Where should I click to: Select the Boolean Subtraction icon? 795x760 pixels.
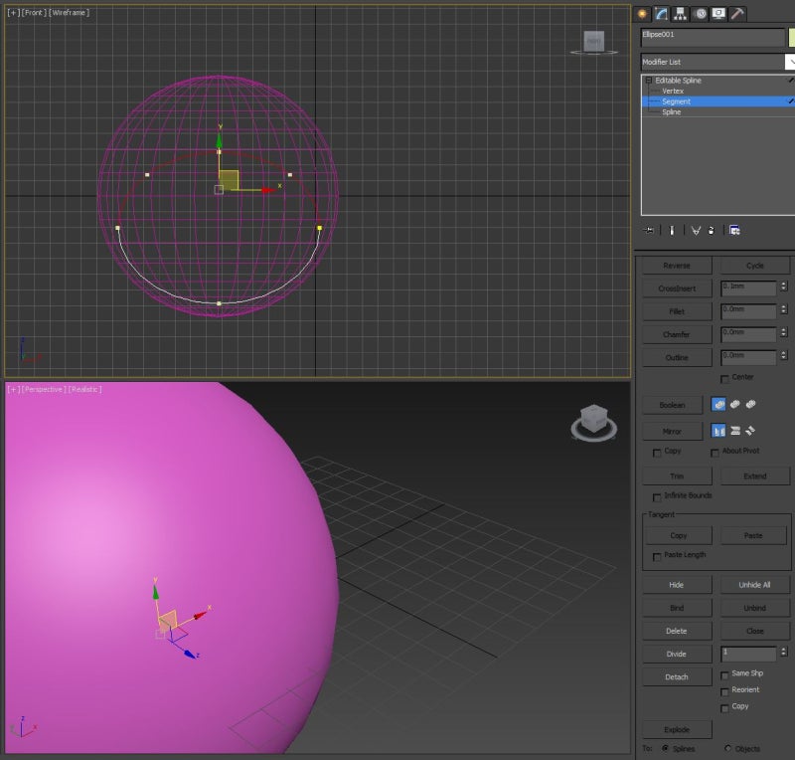coord(736,405)
